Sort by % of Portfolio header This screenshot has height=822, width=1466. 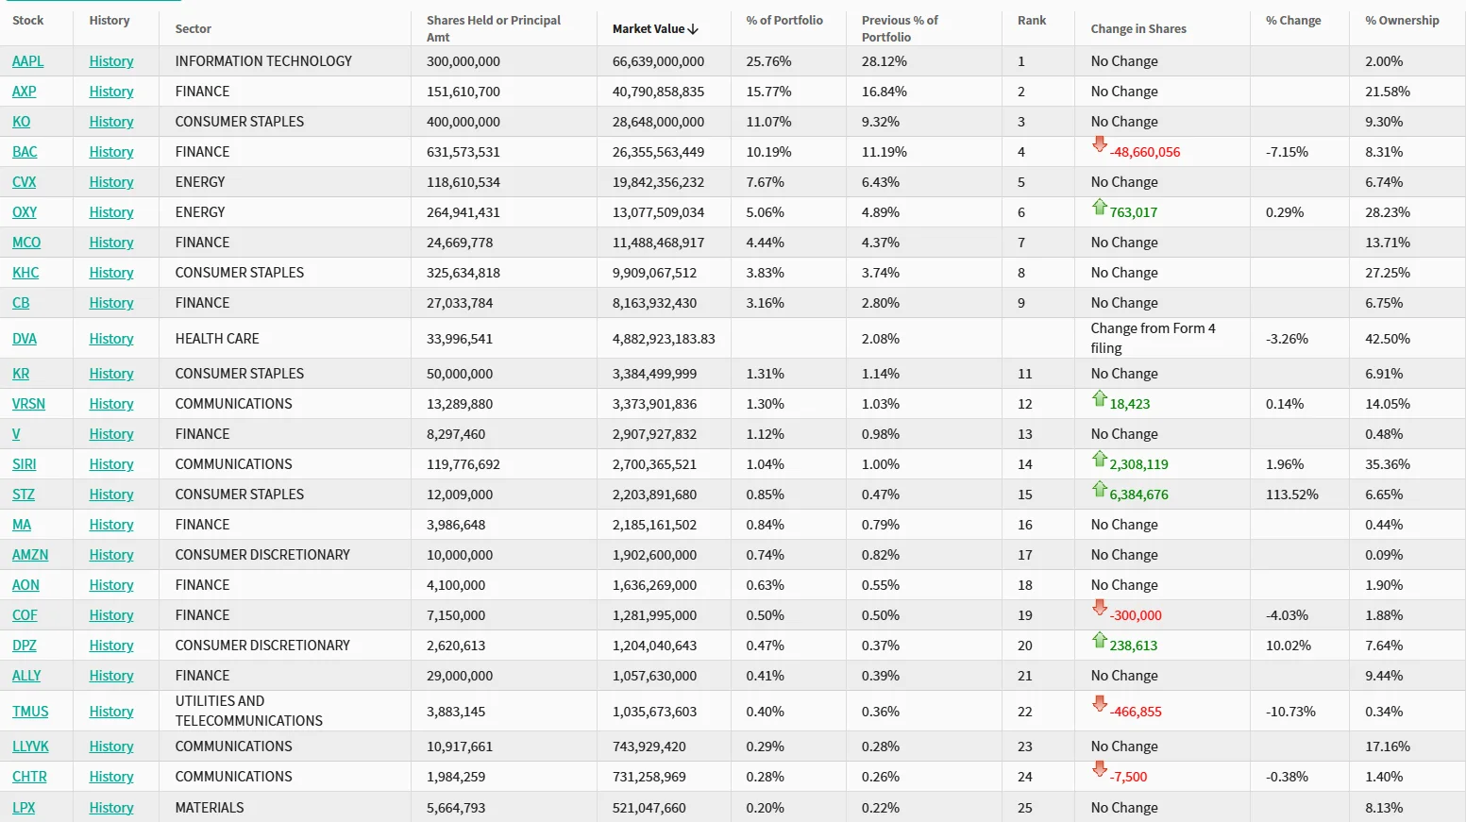coord(784,21)
